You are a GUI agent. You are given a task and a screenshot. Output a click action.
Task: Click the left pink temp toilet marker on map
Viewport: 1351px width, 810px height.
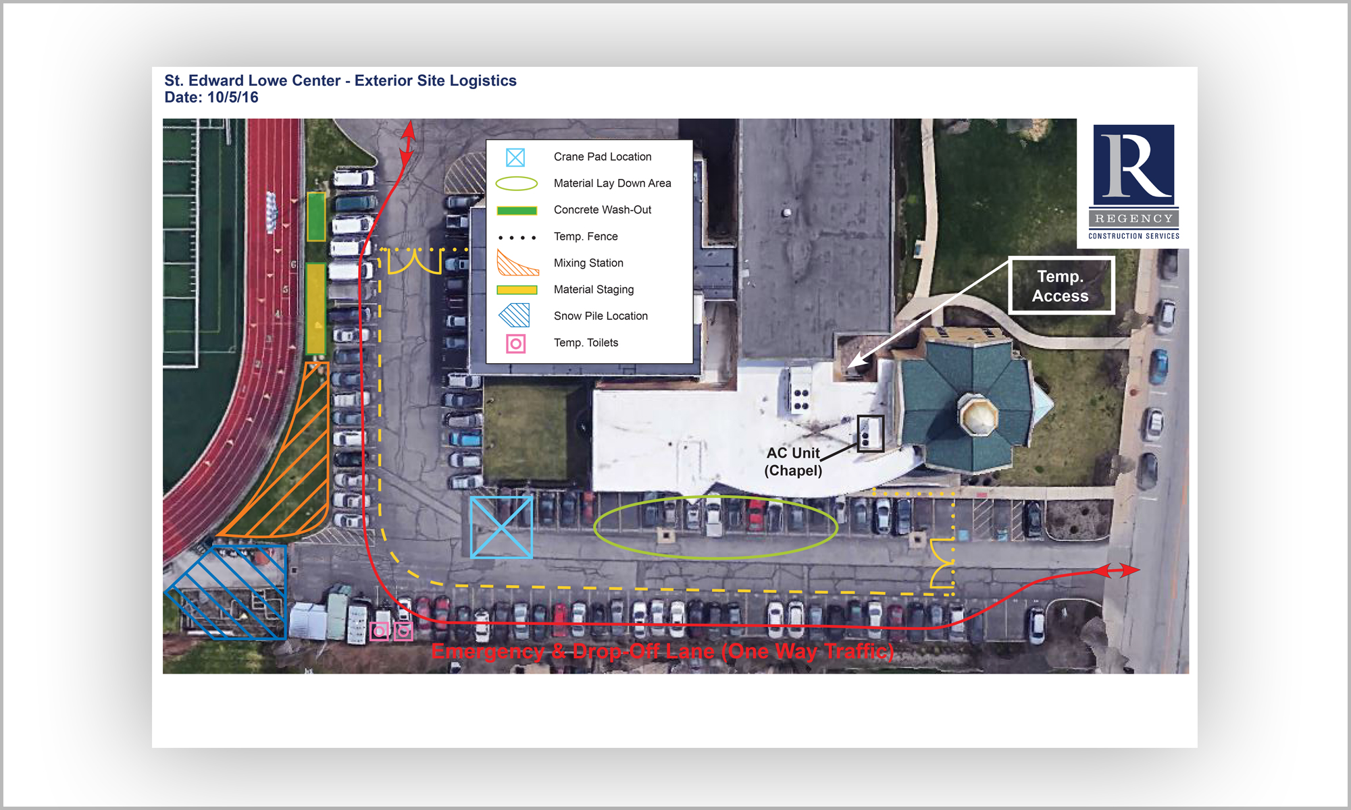click(x=380, y=631)
